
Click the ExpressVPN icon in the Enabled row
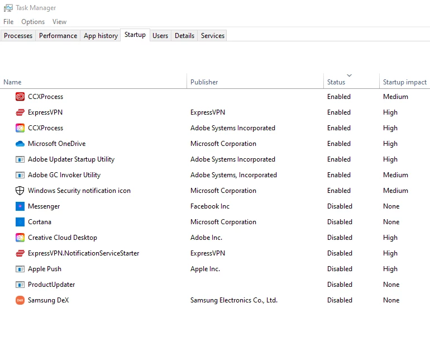click(x=20, y=112)
